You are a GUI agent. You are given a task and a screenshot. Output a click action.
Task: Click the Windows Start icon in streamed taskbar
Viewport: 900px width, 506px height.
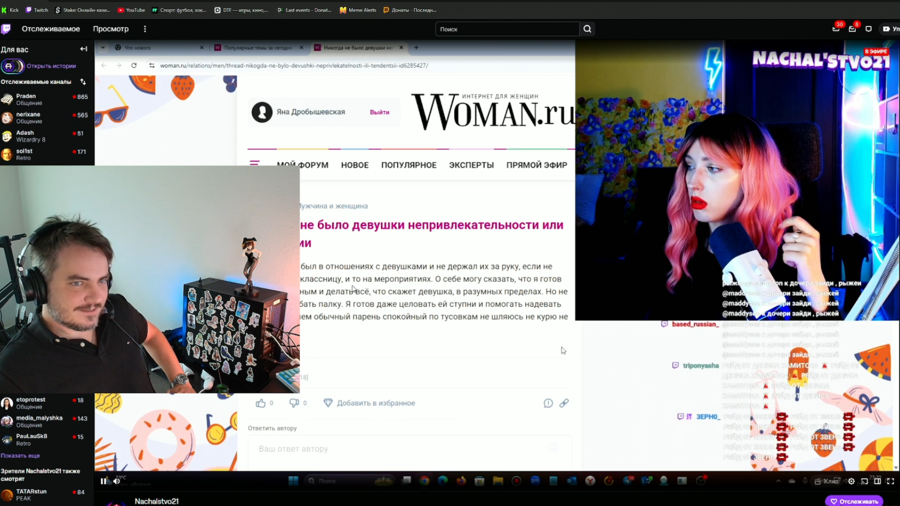tap(293, 481)
